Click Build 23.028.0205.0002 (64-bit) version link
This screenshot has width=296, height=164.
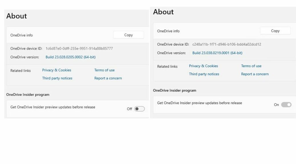(70, 57)
